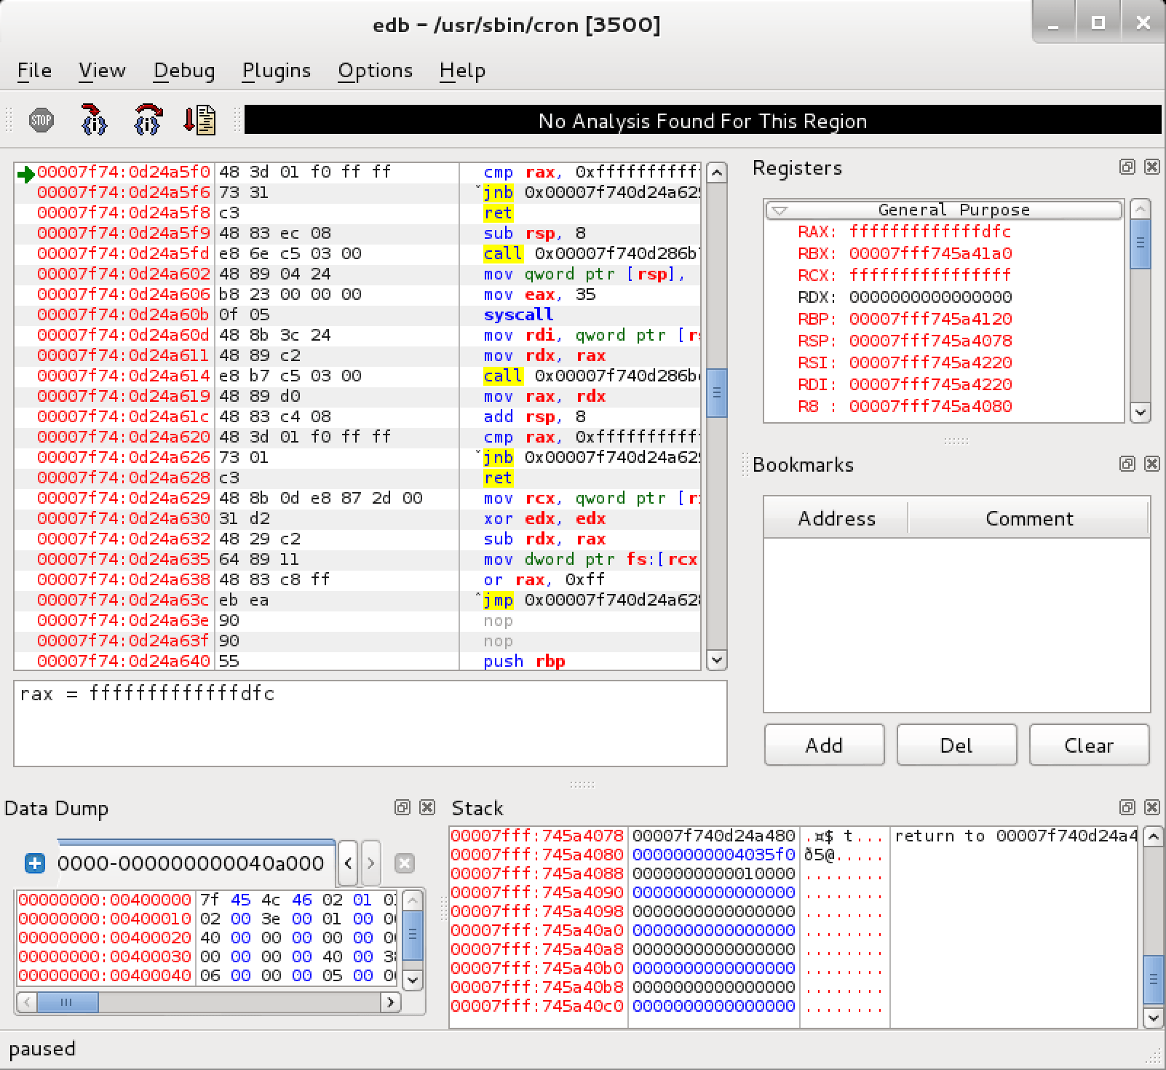Collapse the General Purpose registers group

(778, 210)
